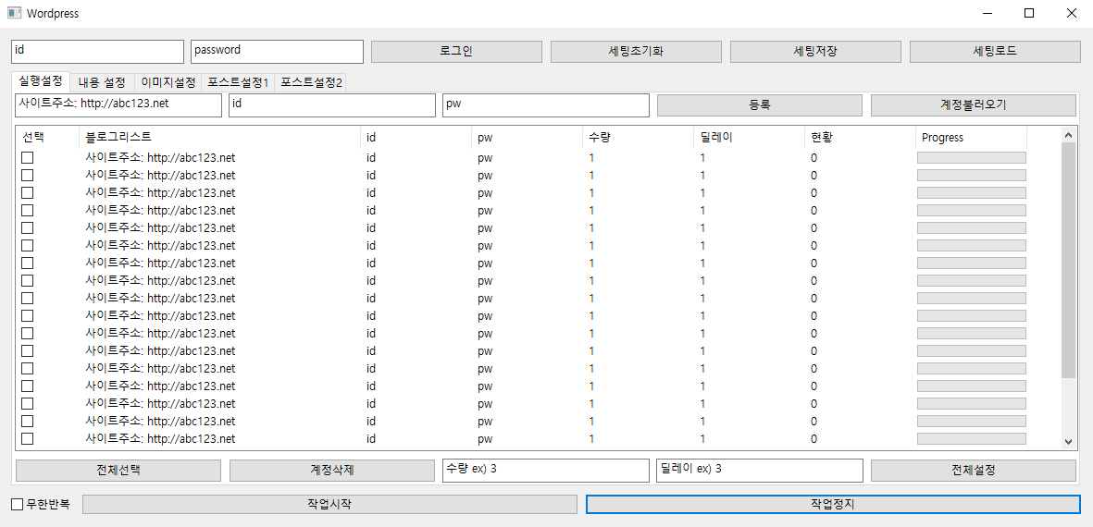The width and height of the screenshot is (1093, 527).
Task: Start the job with 작업시작 button
Action: click(x=329, y=505)
